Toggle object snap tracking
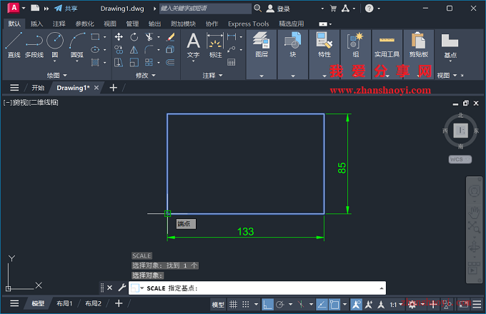The height and width of the screenshot is (314, 486). point(322,305)
